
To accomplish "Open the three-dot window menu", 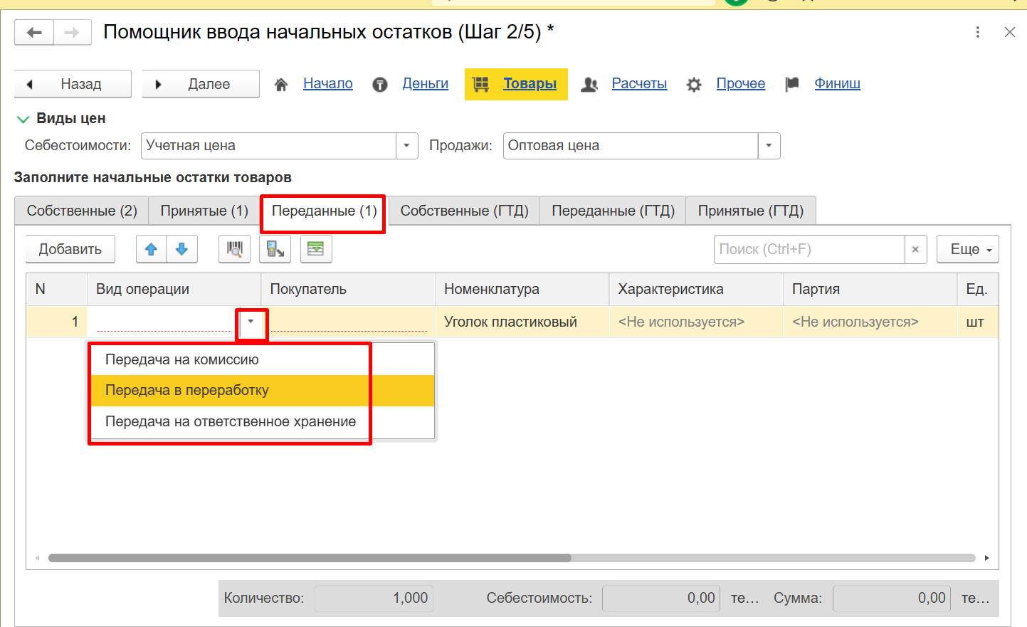I will [x=978, y=32].
